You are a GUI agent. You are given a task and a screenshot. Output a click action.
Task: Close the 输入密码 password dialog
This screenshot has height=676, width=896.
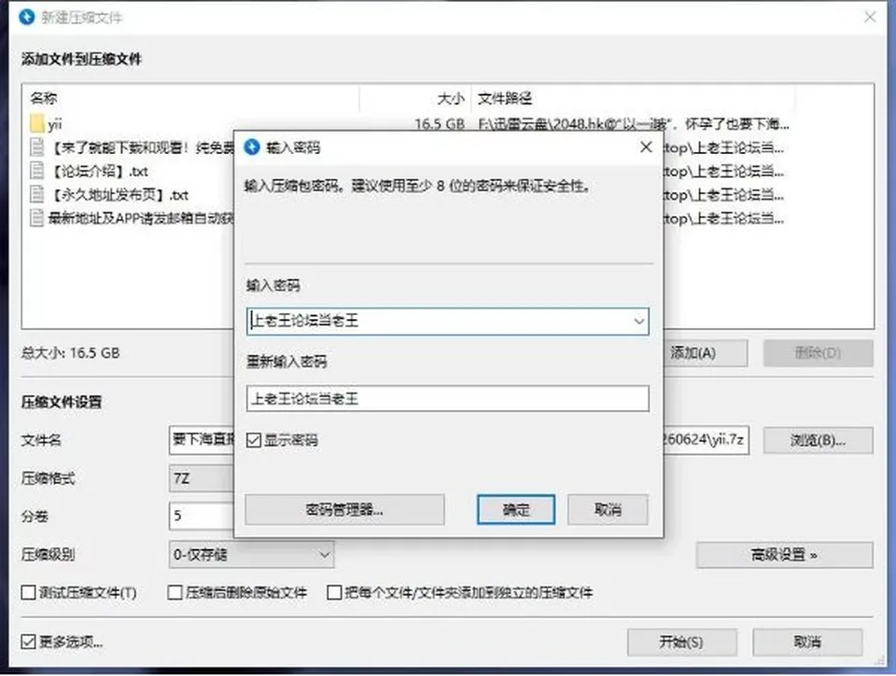pyautogui.click(x=646, y=147)
